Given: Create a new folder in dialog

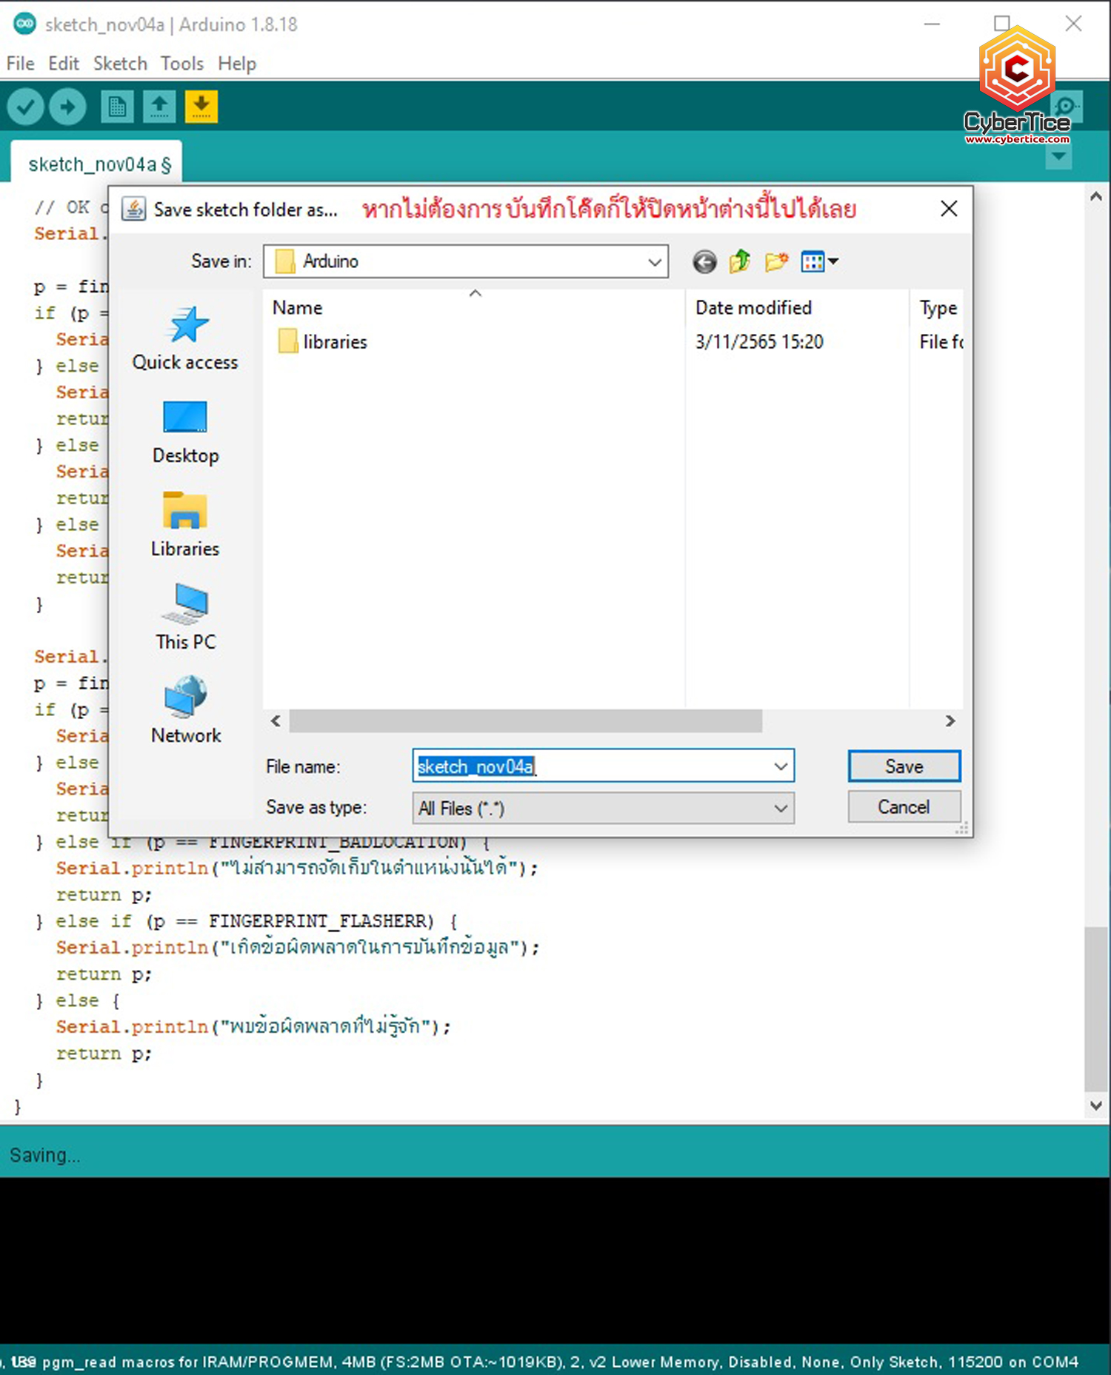Looking at the screenshot, I should point(775,262).
